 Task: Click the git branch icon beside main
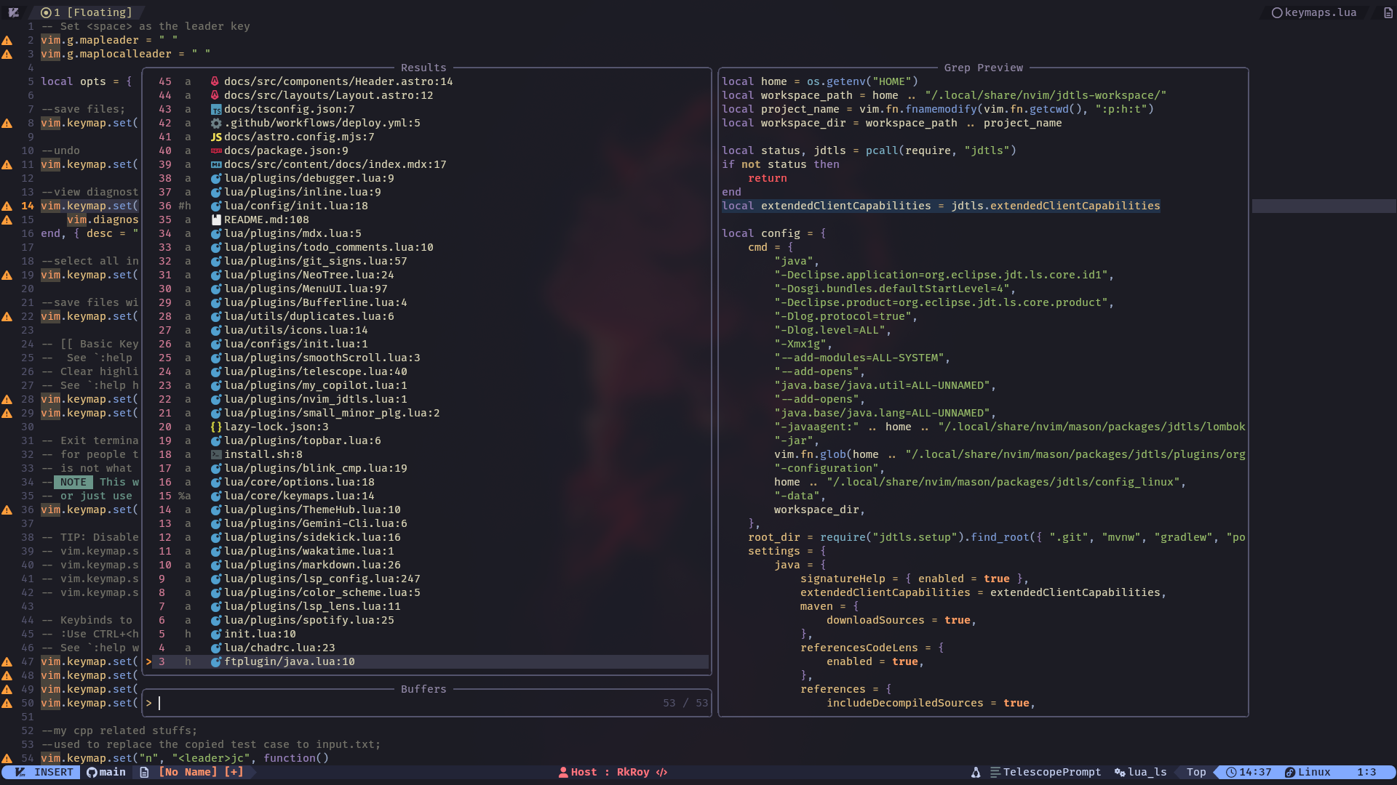(92, 772)
